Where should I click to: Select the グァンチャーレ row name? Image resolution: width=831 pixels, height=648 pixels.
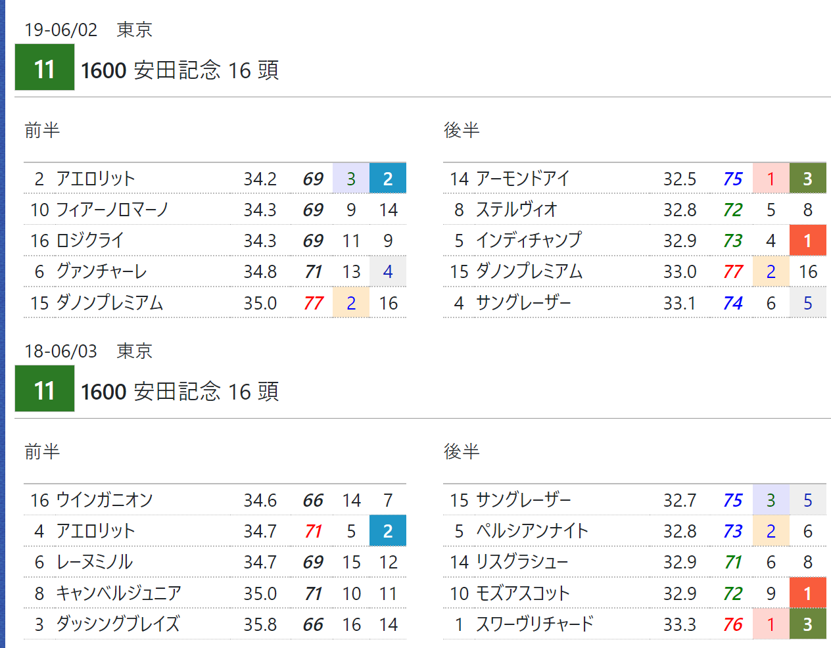101,271
